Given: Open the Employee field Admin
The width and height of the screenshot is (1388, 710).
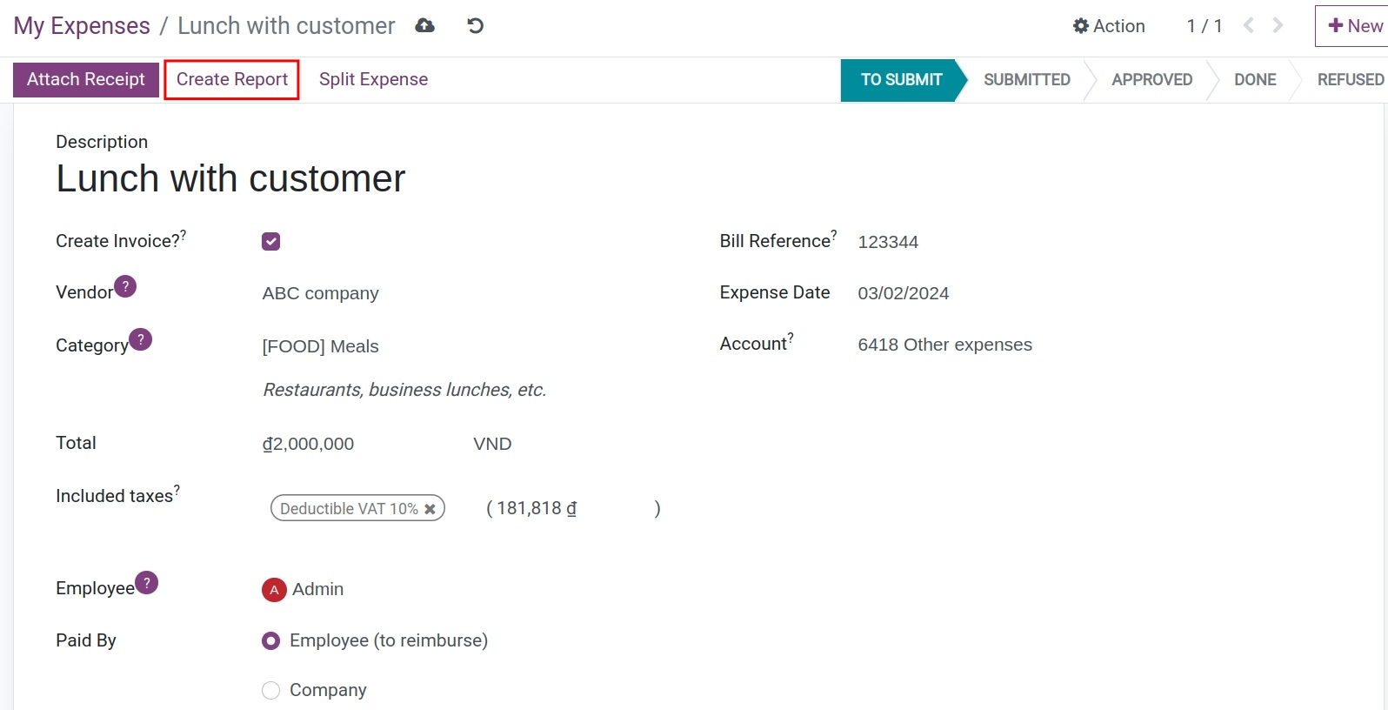Looking at the screenshot, I should click(318, 589).
